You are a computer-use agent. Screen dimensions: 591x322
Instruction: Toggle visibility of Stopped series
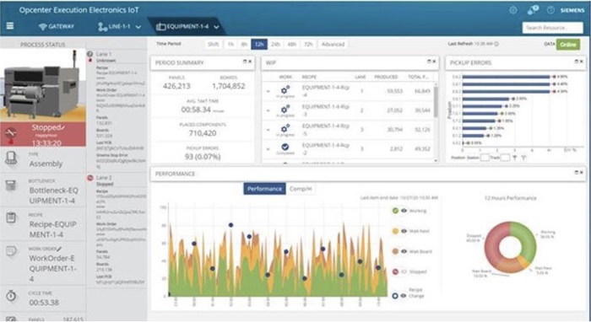pos(404,271)
